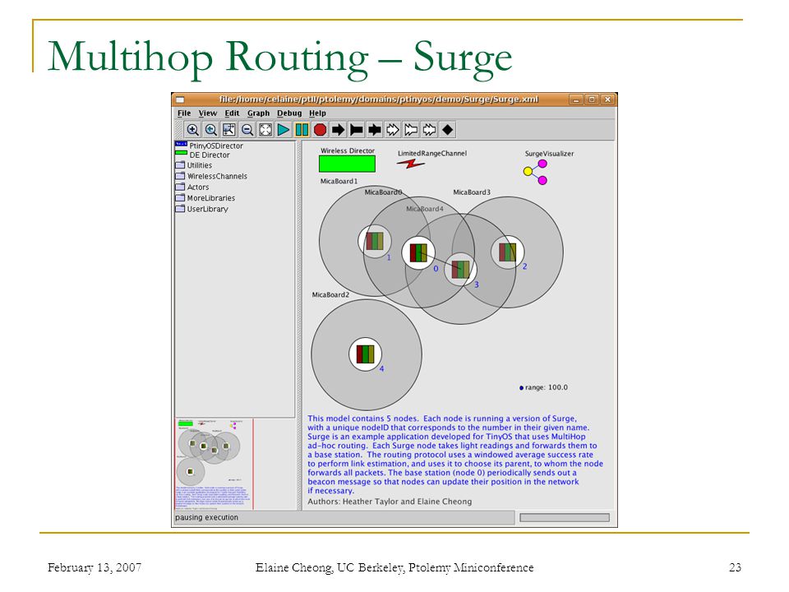Click the first white arrow input multiport icon
The width and height of the screenshot is (789, 592).
point(393,130)
